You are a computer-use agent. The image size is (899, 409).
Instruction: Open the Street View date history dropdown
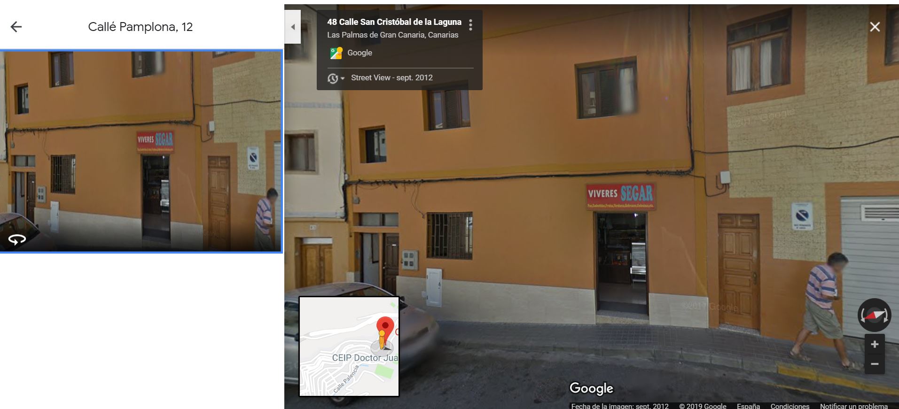coord(336,78)
